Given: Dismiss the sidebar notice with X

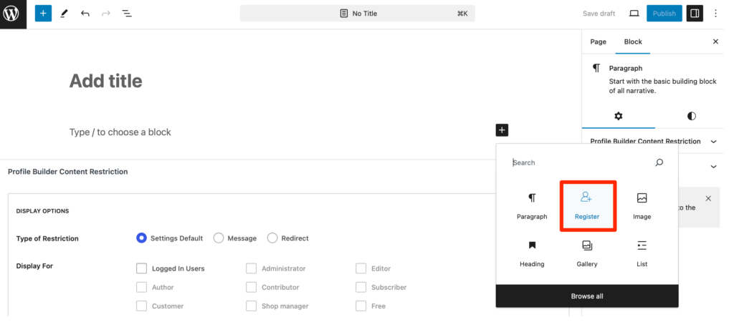Looking at the screenshot, I should 708,198.
